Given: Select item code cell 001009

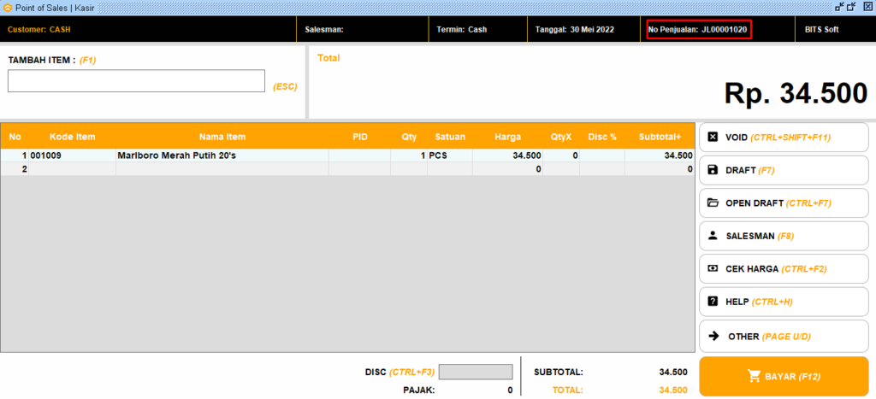Looking at the screenshot, I should [x=72, y=155].
